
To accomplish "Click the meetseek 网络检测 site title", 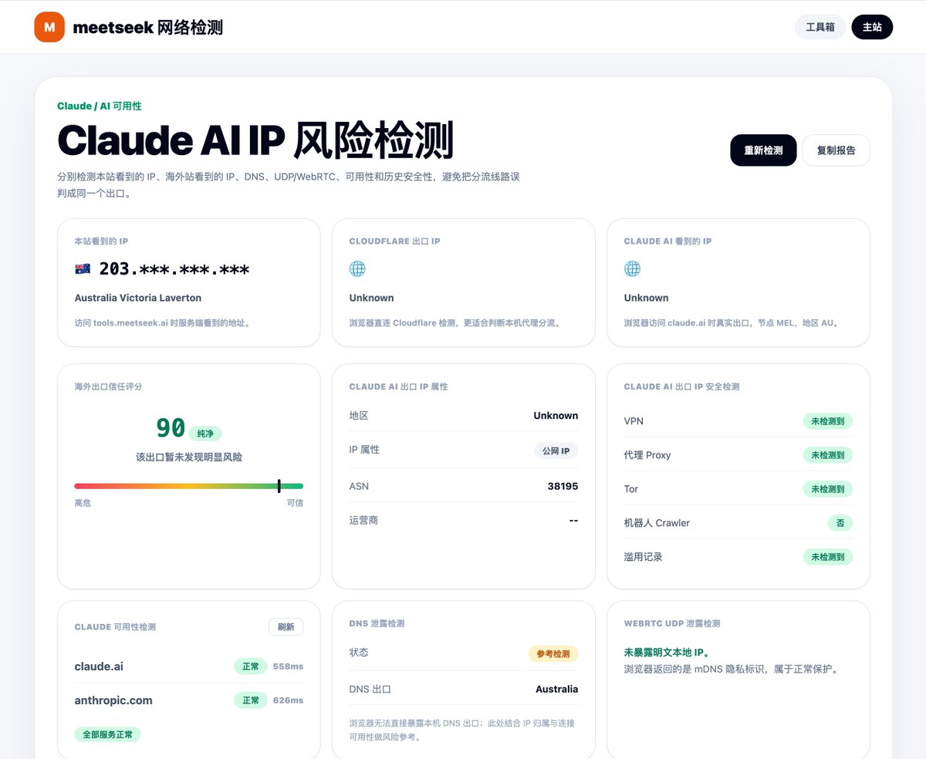I will tap(147, 28).
